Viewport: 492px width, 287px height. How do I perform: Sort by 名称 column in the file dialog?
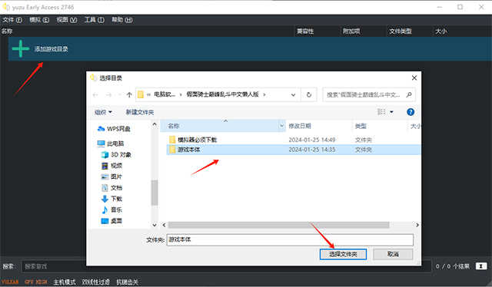tap(174, 126)
